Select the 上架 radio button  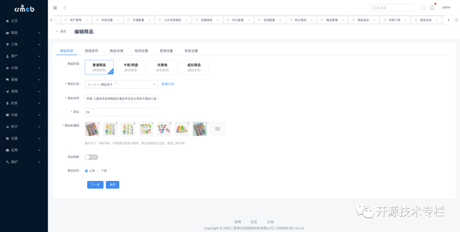86,171
